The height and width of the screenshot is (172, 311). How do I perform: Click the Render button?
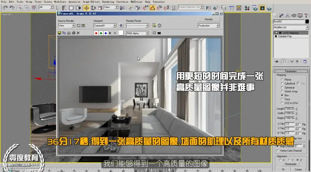click(x=209, y=19)
